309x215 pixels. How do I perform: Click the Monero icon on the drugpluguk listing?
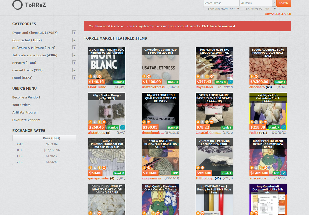149,122
